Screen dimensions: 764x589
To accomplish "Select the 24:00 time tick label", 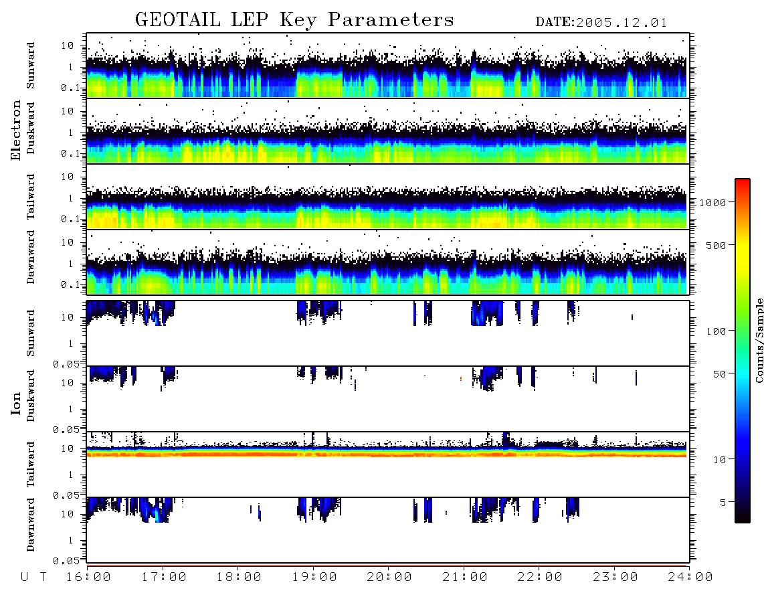I will coord(690,577).
